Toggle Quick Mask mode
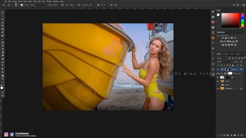246x138 pixels. pyautogui.click(x=3, y=93)
